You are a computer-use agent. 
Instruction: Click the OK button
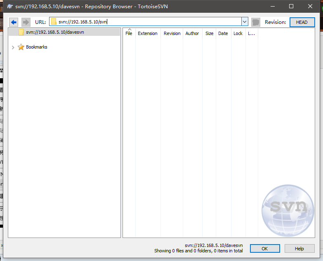pyautogui.click(x=265, y=249)
